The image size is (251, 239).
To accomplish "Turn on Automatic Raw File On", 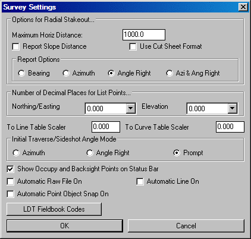I will tap(10, 181).
